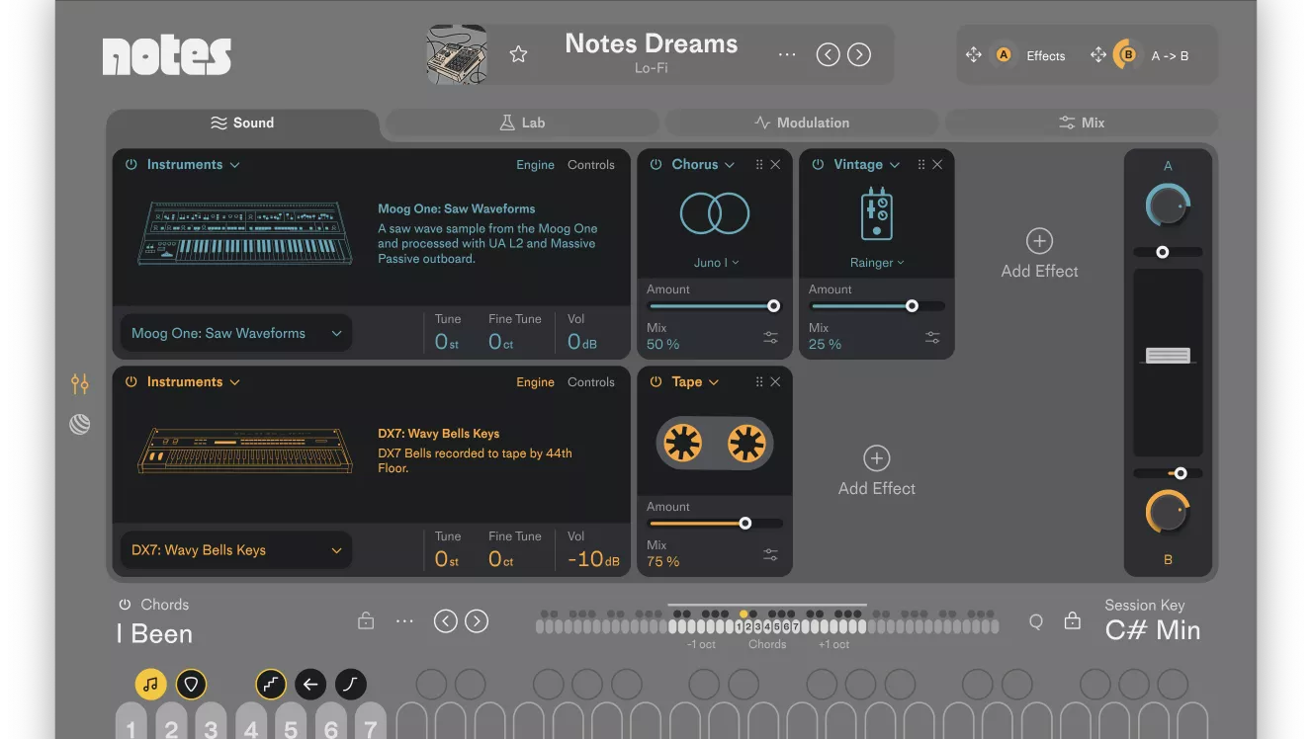The image size is (1312, 739).
Task: Expand the Juno I chorus type dropdown
Action: [715, 263]
